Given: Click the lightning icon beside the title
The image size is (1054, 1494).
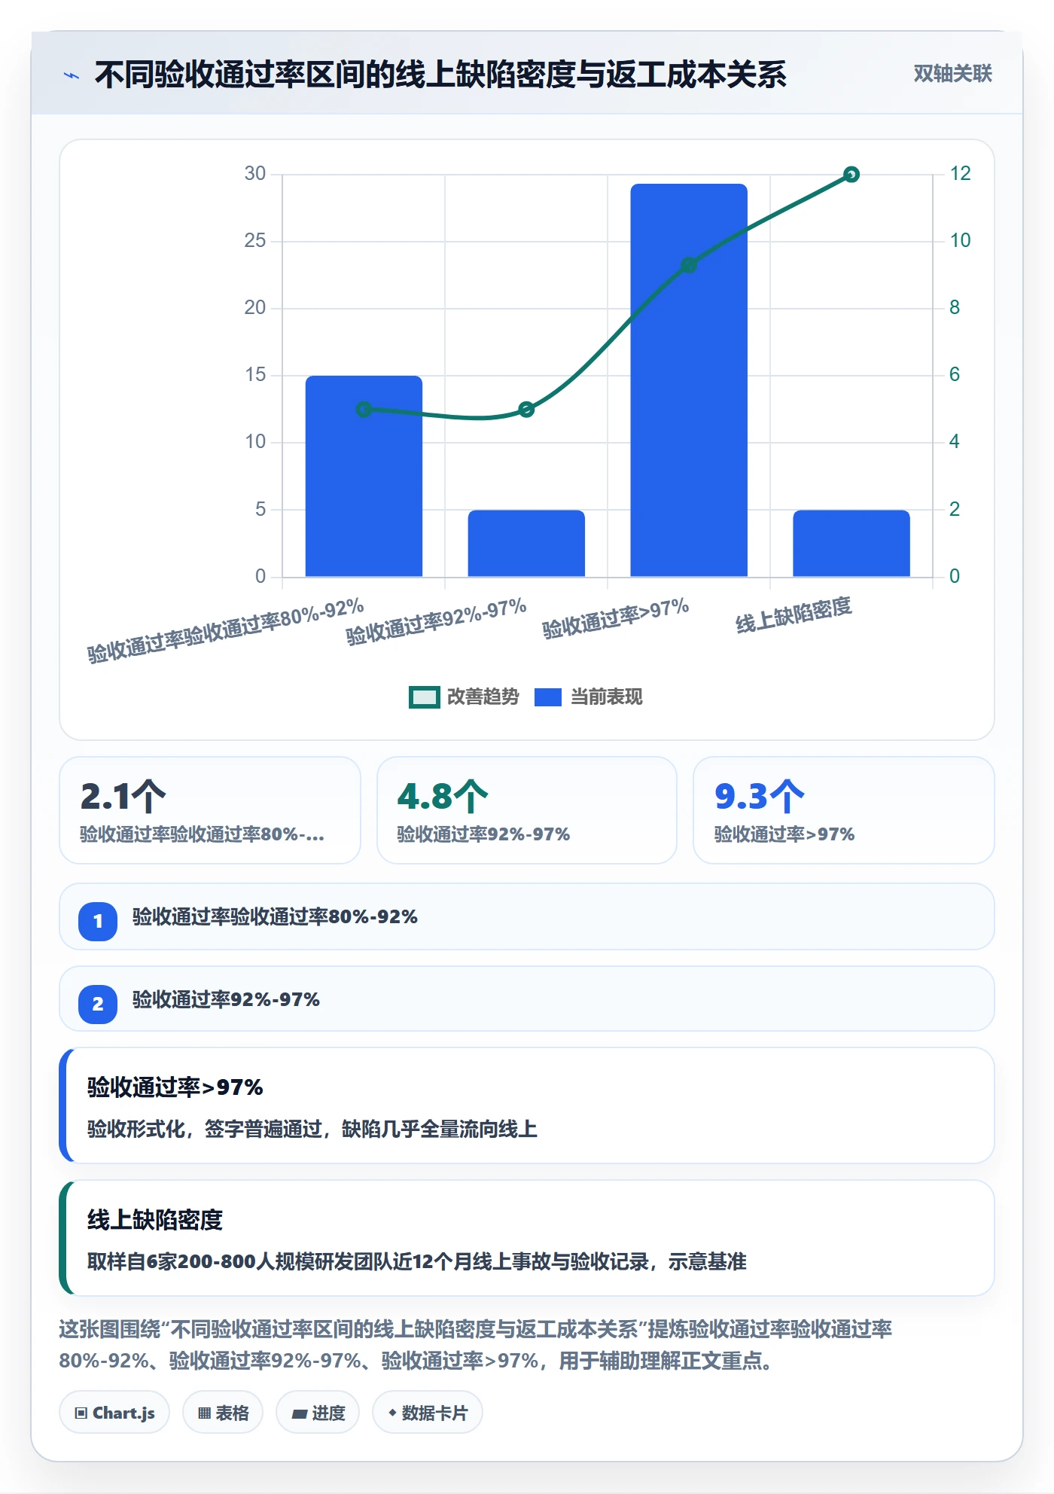Looking at the screenshot, I should point(72,75).
